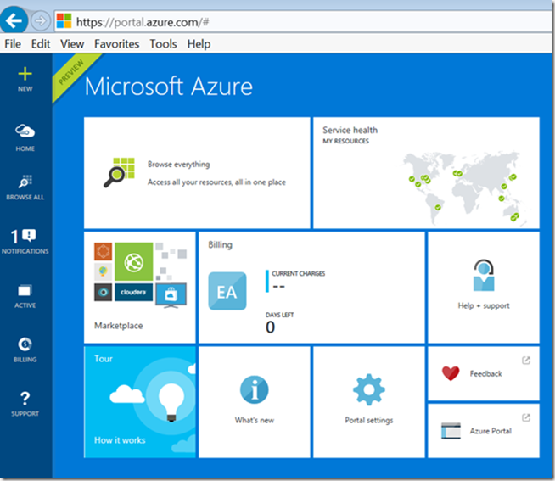Viewport: 555px width, 481px height.
Task: Open the Tools menu
Action: point(163,44)
